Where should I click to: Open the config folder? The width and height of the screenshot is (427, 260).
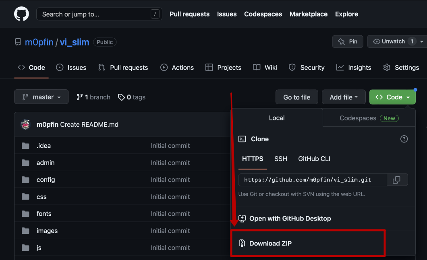(x=46, y=180)
